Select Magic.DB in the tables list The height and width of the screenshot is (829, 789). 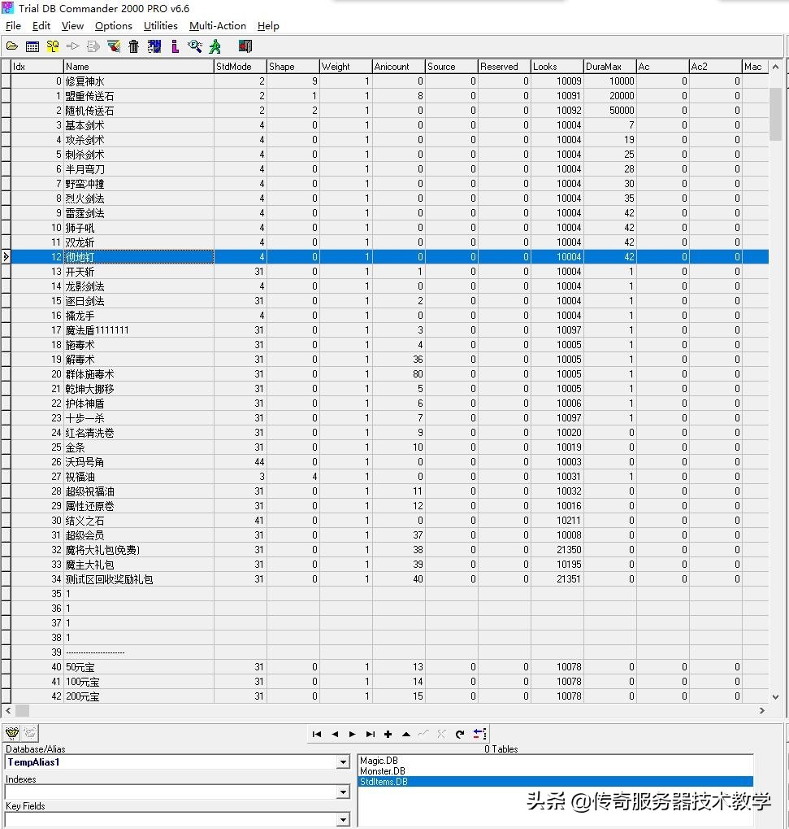pyautogui.click(x=379, y=761)
